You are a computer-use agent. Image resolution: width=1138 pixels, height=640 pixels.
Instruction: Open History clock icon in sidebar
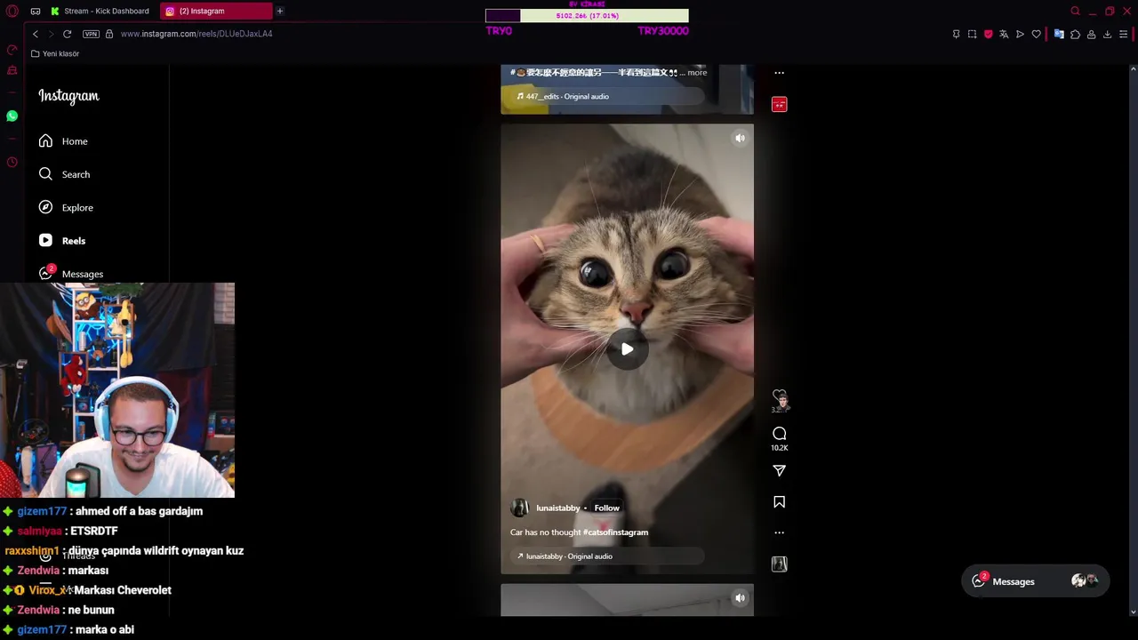click(x=12, y=162)
